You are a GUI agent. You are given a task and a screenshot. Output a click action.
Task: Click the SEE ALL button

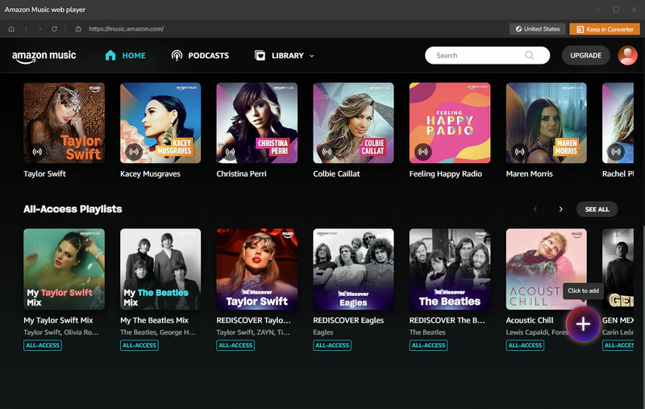(597, 209)
